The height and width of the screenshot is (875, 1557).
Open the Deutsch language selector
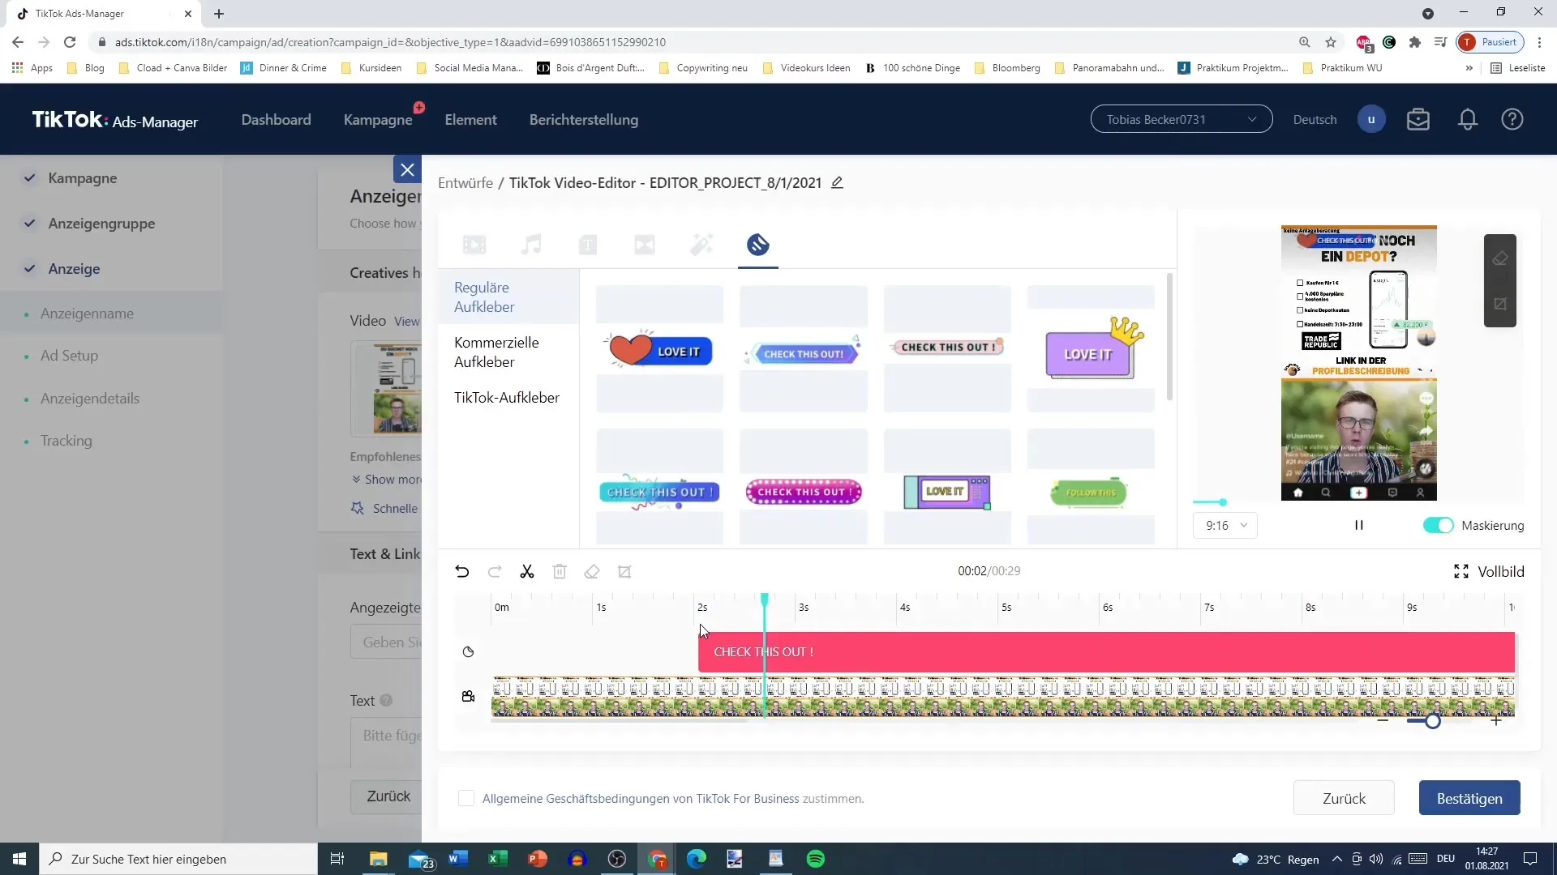tap(1315, 120)
